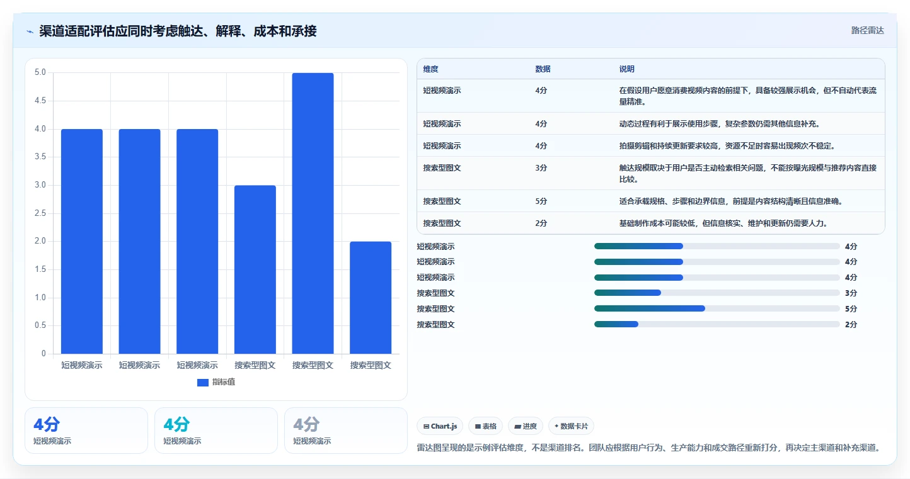Select the 表格 chip
This screenshot has width=910, height=479.
485,426
